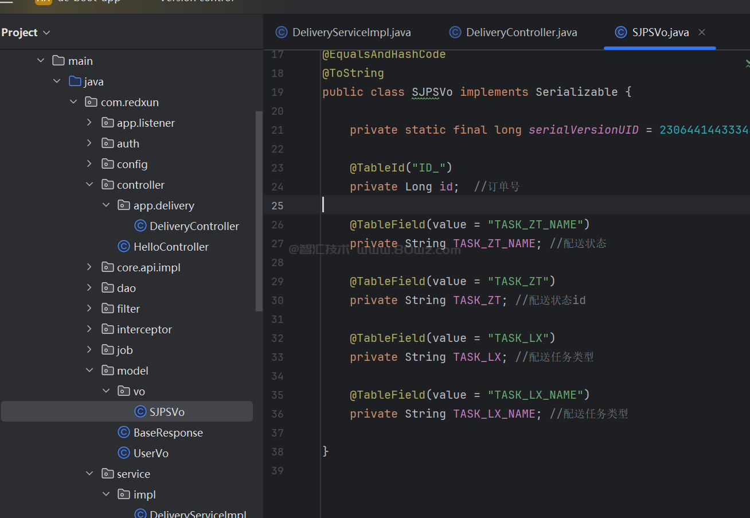Click the controller package icon

[107, 185]
